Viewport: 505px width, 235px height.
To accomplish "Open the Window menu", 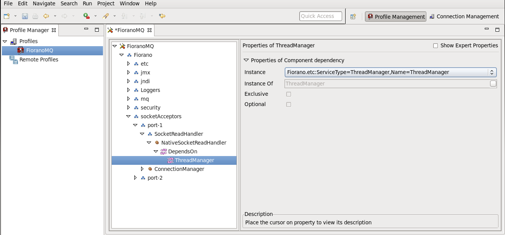I will 130,3.
